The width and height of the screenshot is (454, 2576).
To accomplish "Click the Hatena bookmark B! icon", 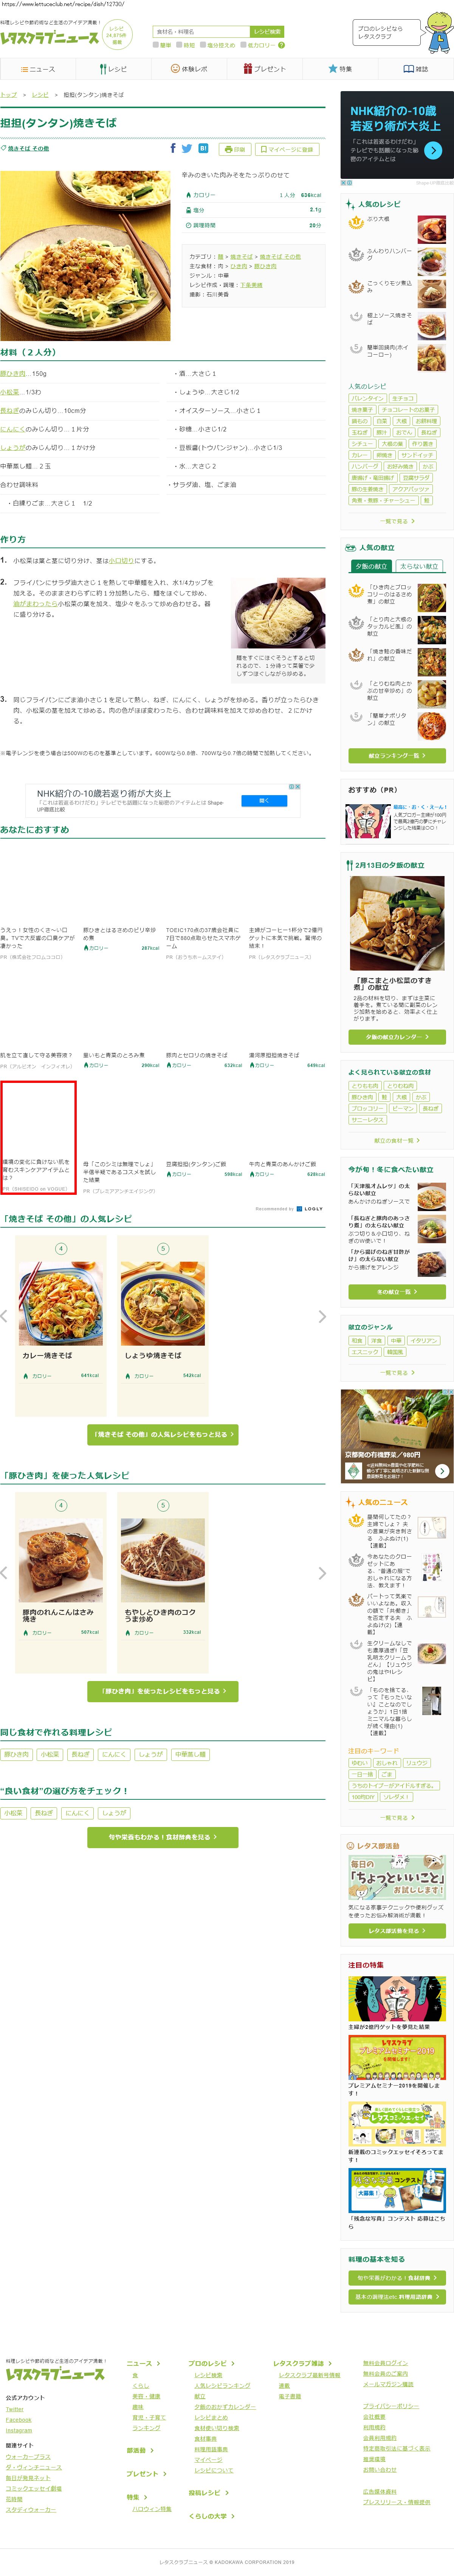I will (203, 148).
